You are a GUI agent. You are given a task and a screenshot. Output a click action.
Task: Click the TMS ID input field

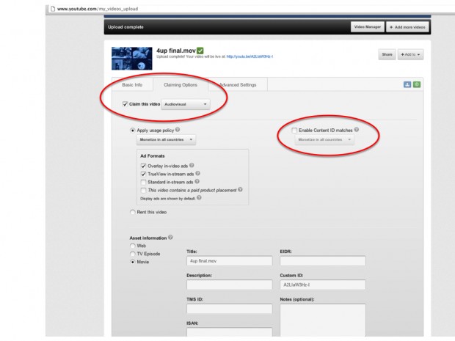[229, 309]
